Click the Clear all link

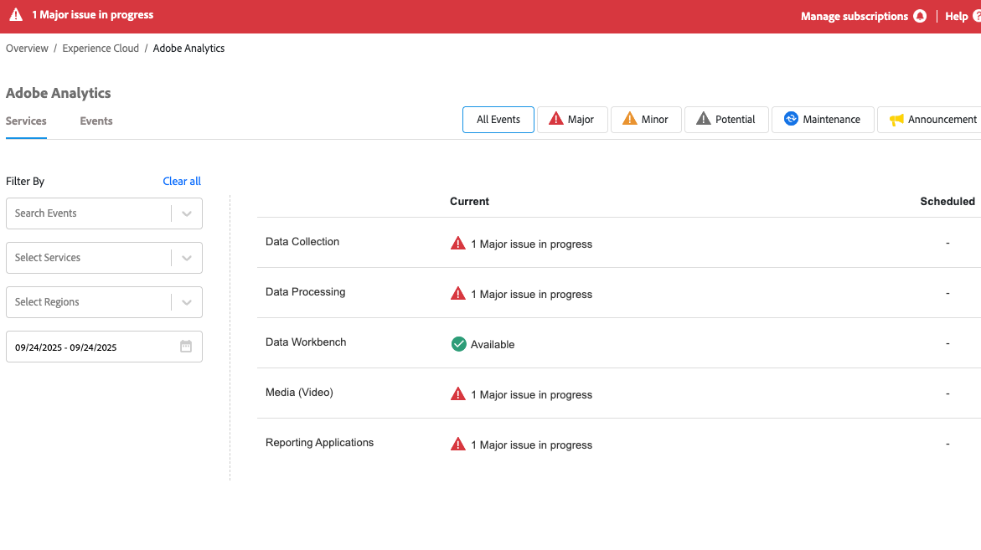pos(182,182)
